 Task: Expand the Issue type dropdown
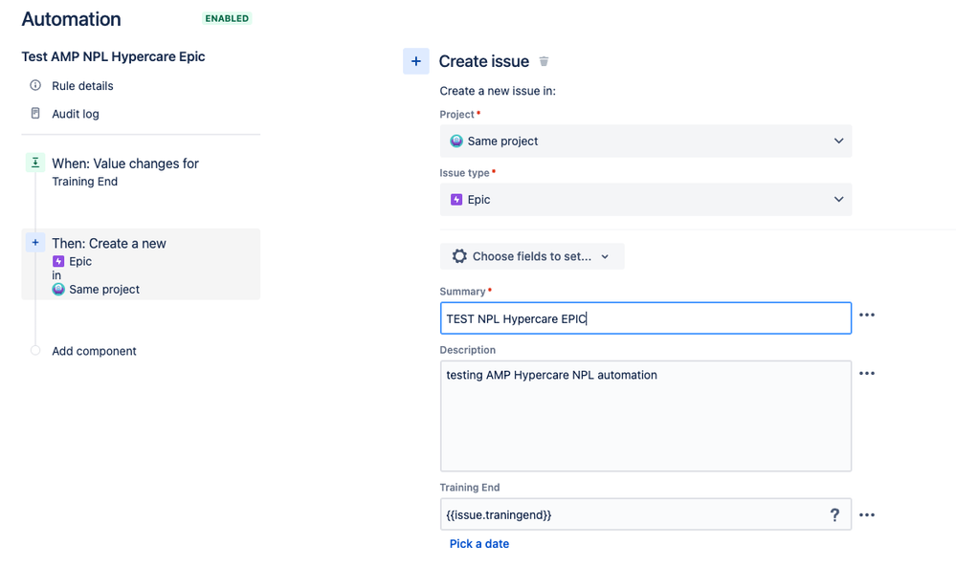[x=646, y=200]
